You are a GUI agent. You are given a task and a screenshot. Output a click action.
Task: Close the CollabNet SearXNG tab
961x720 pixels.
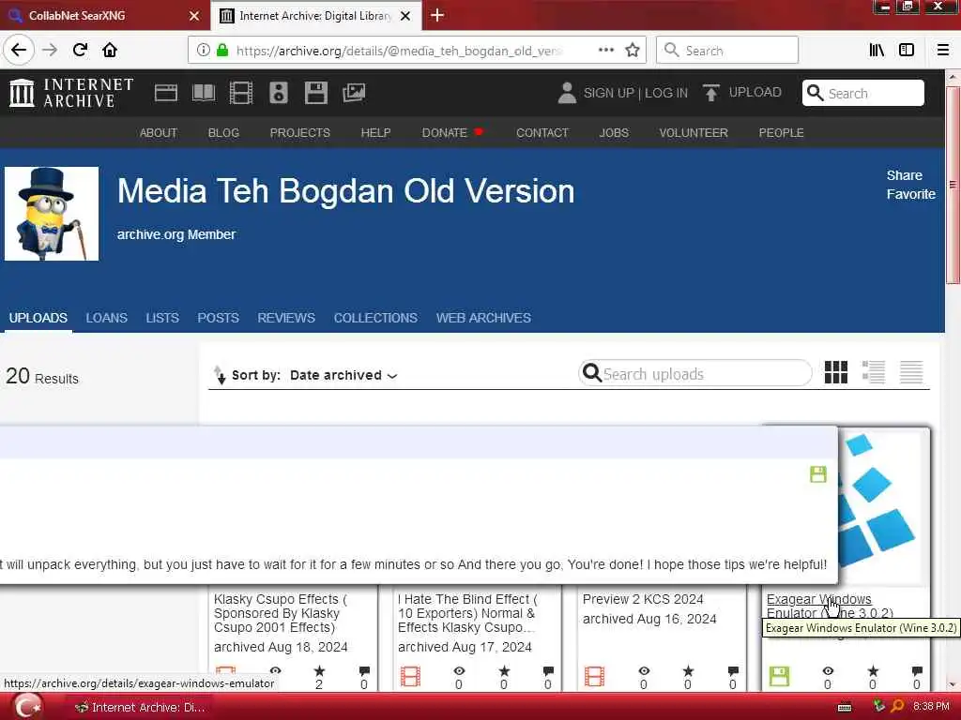point(194,16)
